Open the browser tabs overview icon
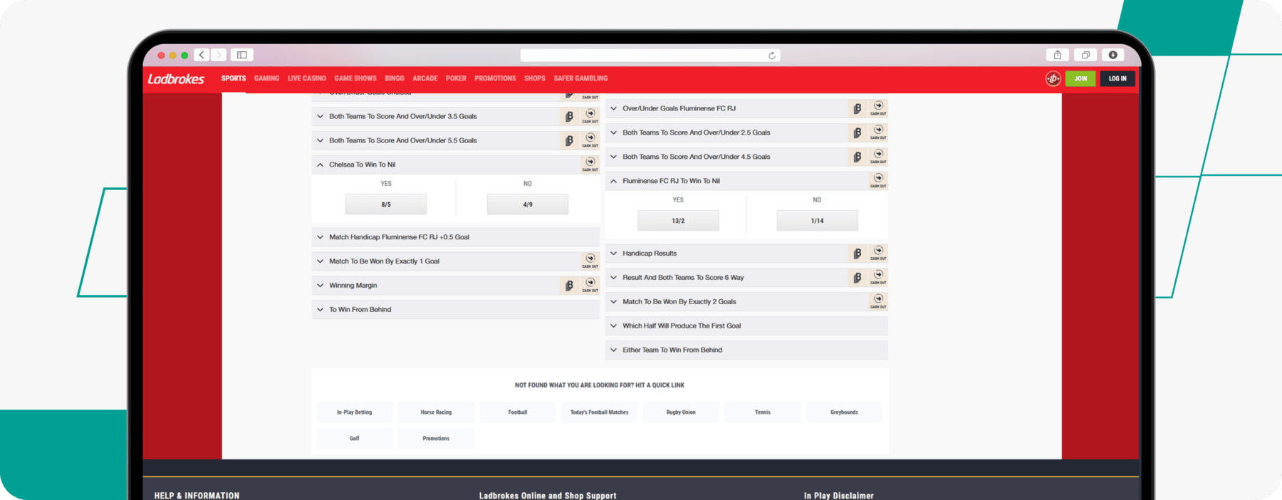The image size is (1282, 500). click(x=1085, y=55)
